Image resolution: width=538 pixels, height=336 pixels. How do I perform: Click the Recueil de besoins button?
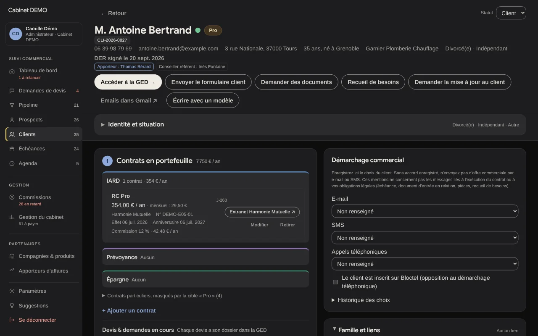(373, 82)
